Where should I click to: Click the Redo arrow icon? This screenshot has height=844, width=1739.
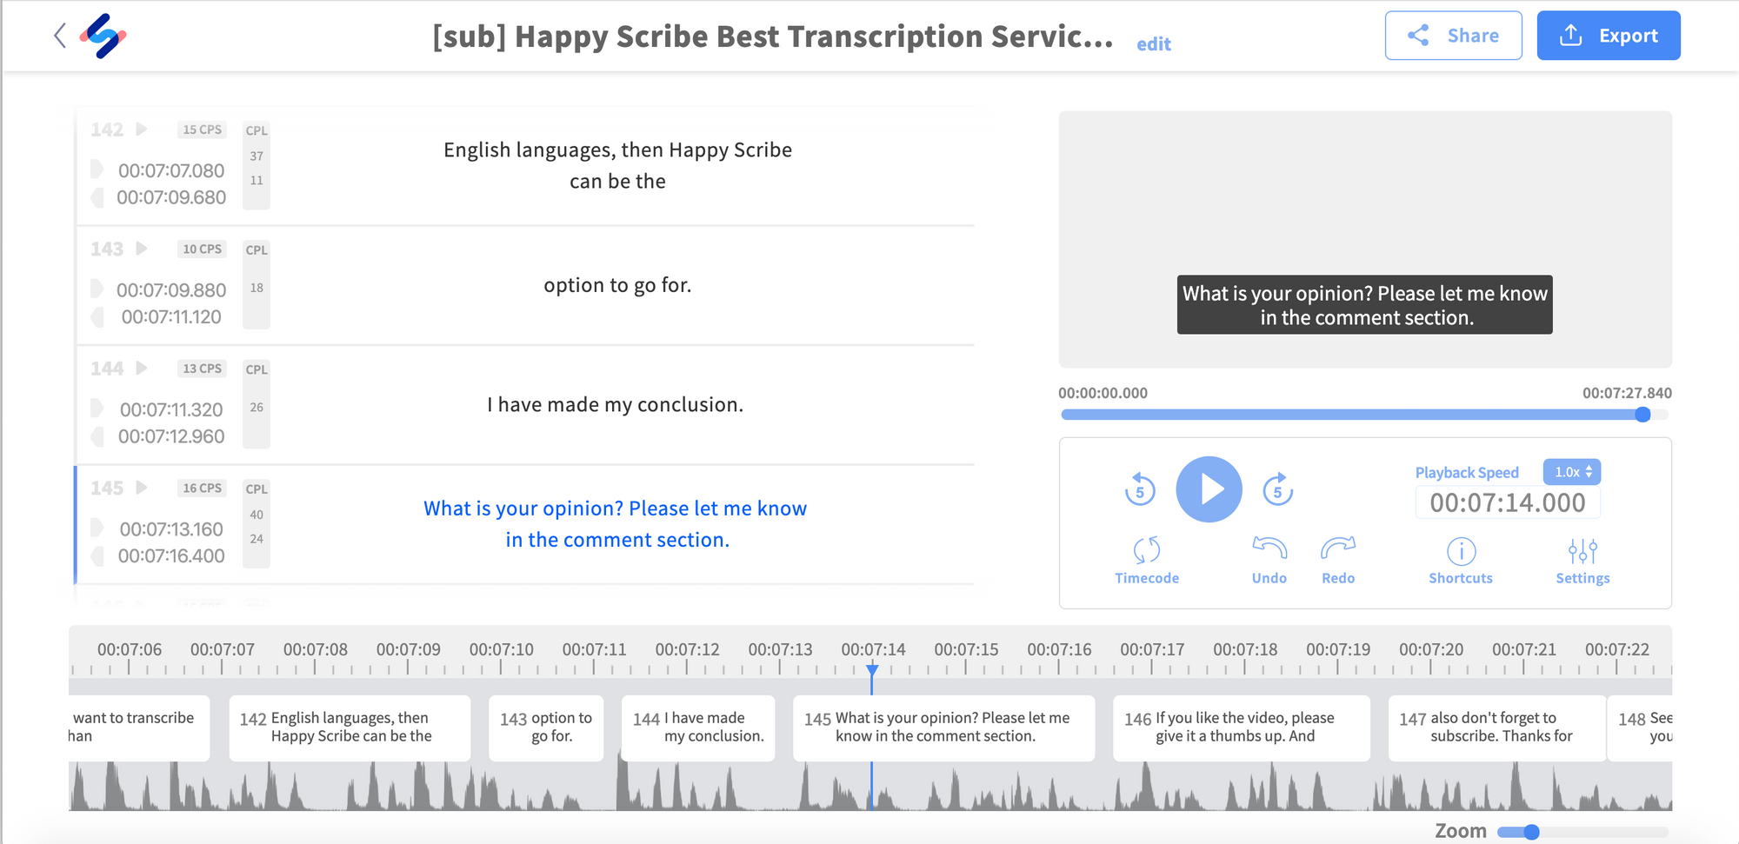coord(1338,548)
